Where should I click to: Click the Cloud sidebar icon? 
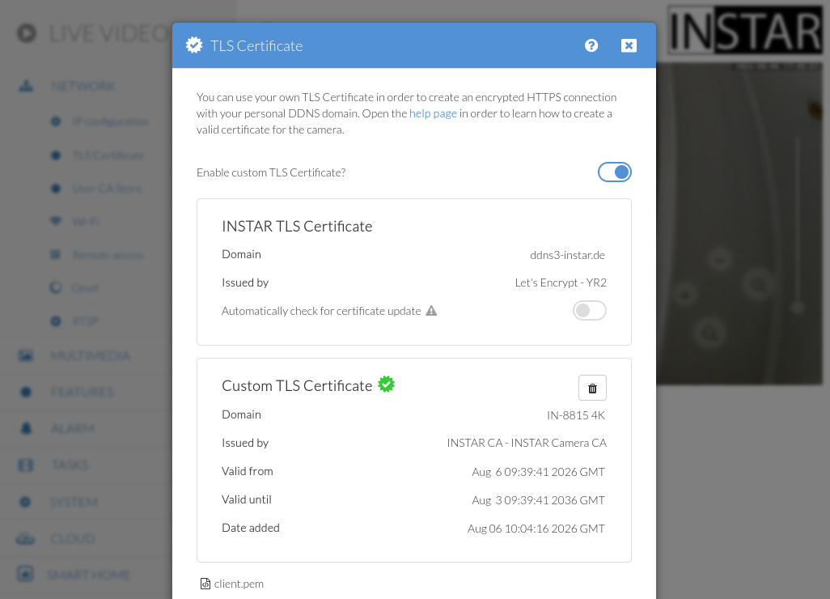click(25, 539)
